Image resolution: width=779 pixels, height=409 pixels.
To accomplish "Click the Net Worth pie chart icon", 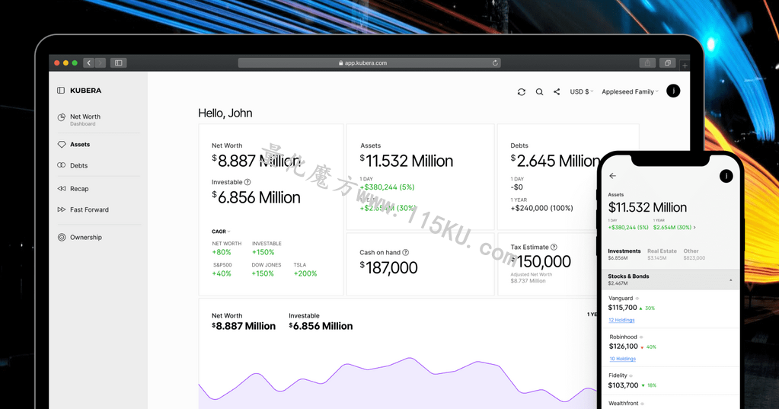I will pyautogui.click(x=62, y=117).
